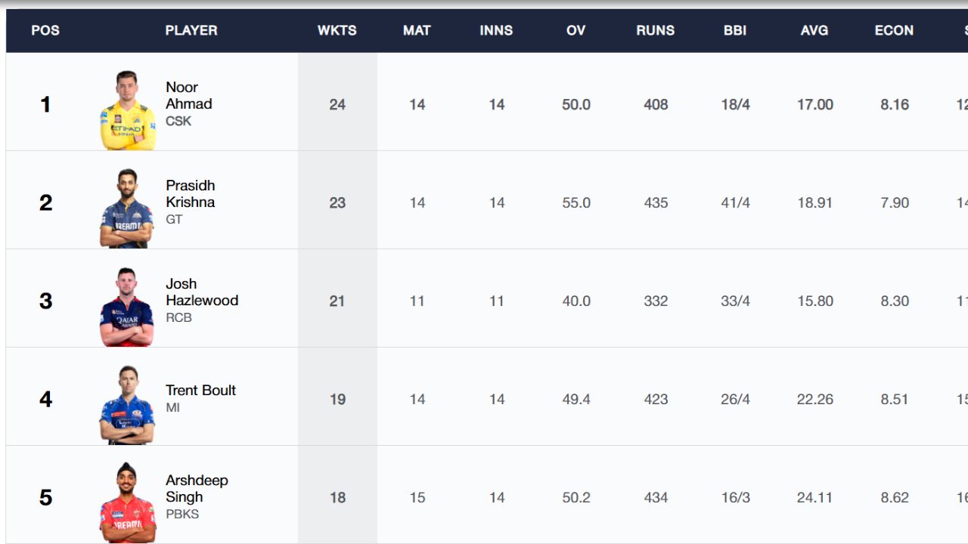The image size is (968, 544).
Task: Sort table by WKTS column header
Action: point(337,30)
